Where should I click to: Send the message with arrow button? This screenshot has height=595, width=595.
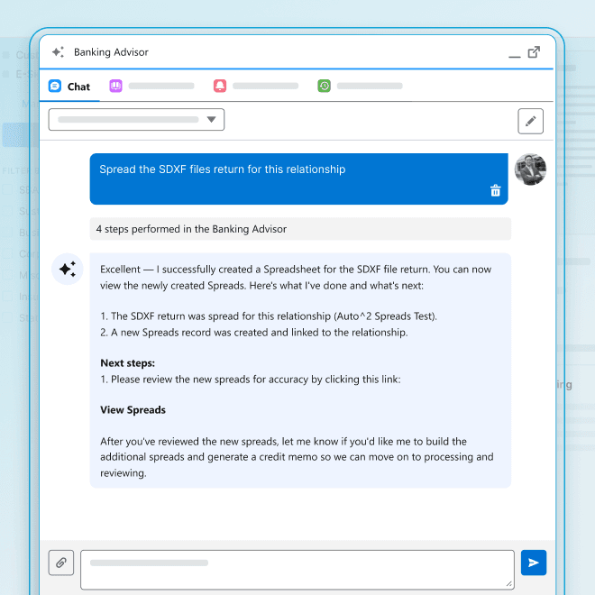pyautogui.click(x=534, y=563)
